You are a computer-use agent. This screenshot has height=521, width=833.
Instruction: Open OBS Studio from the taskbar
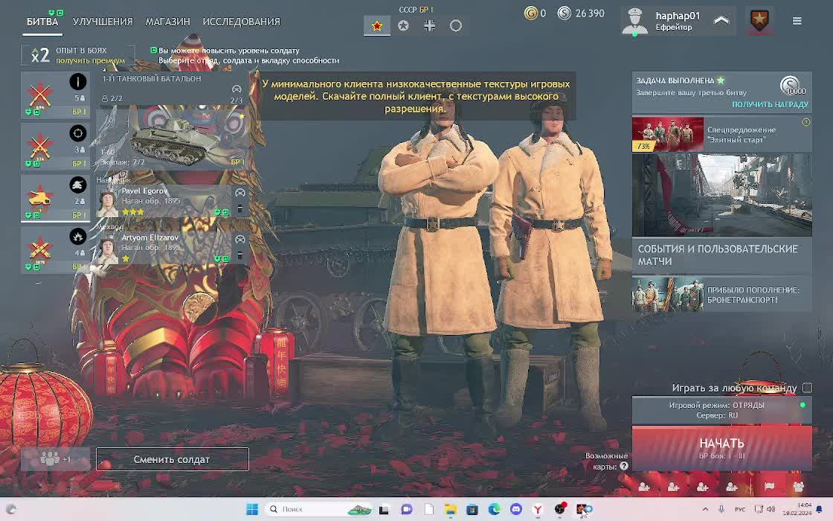pos(559,509)
